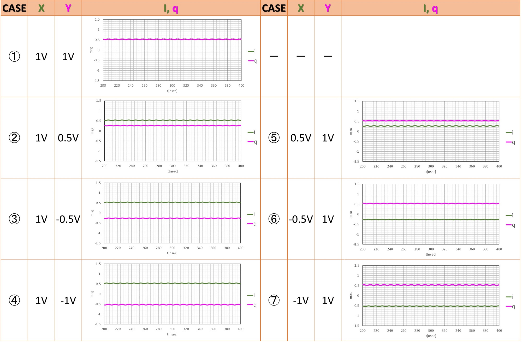Click the Y value -1V in case ④
Screen dimensions: 522x342
[68, 301]
